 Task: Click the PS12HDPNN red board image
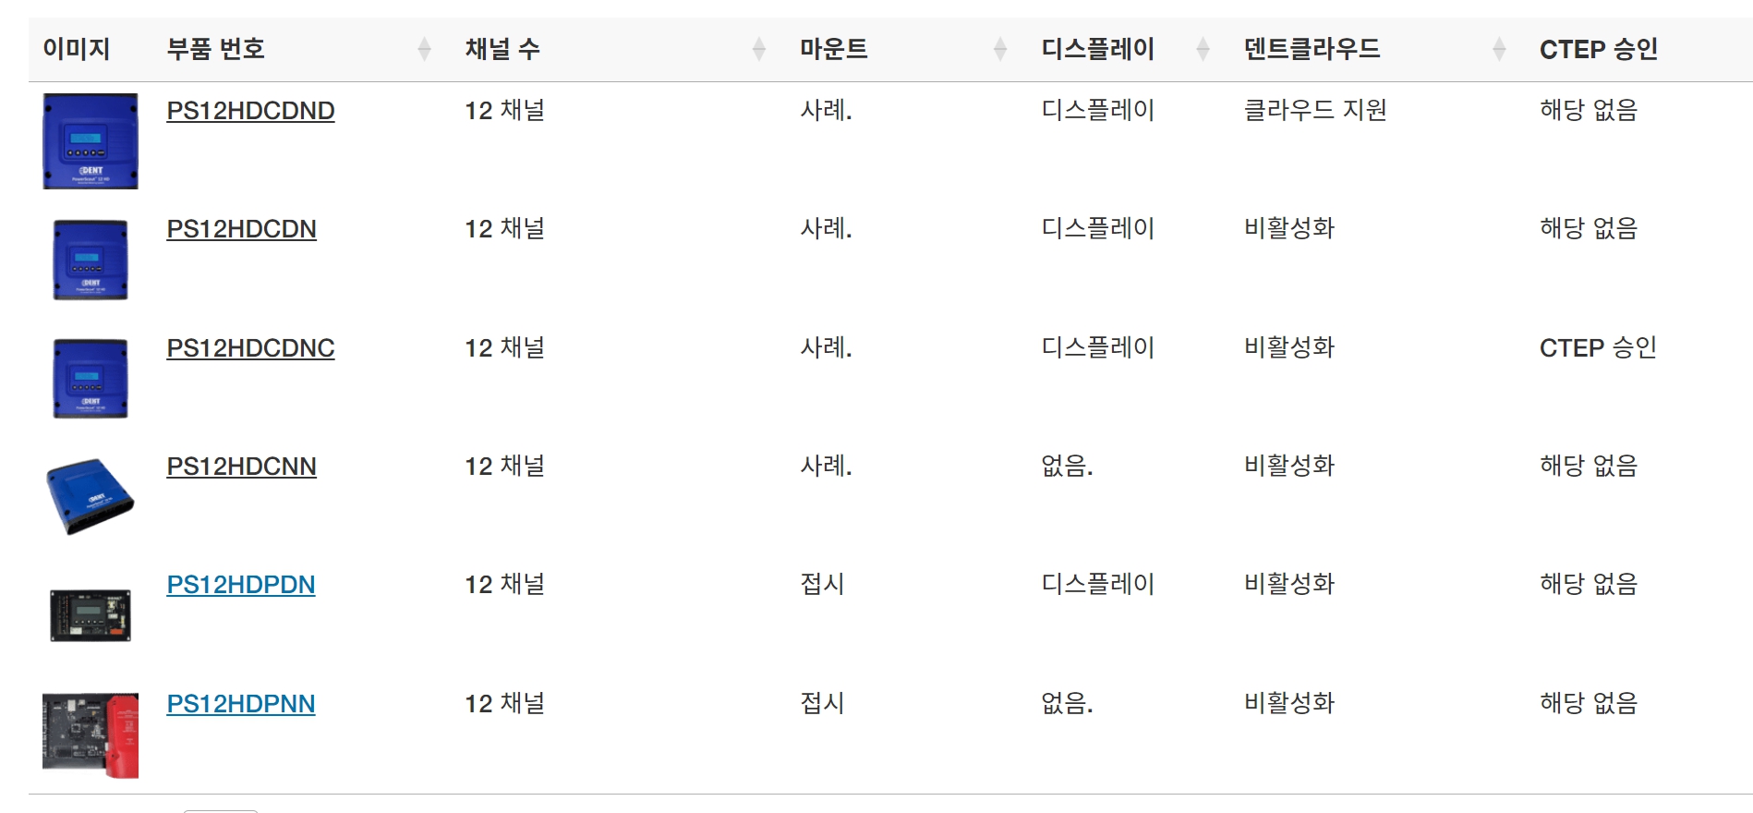(91, 735)
